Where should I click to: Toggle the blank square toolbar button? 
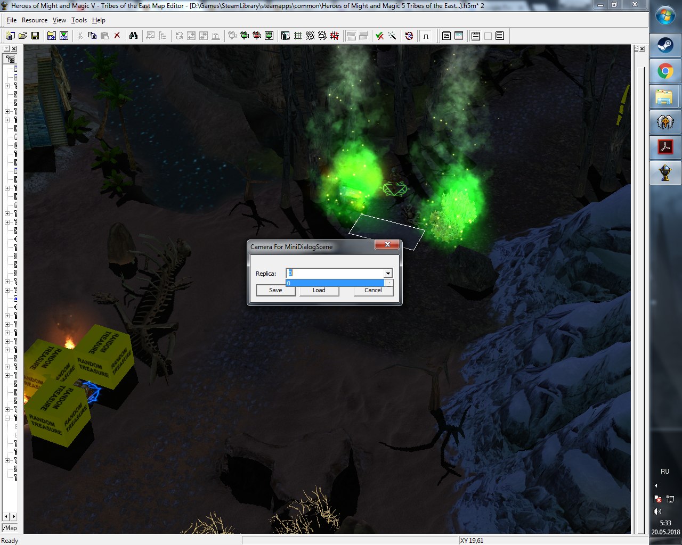point(488,36)
